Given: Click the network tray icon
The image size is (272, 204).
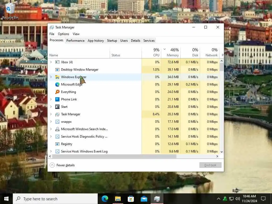Looking at the screenshot, I should [x=231, y=199].
